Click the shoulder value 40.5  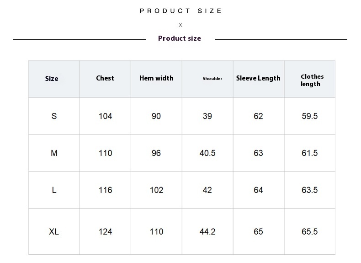207,153
